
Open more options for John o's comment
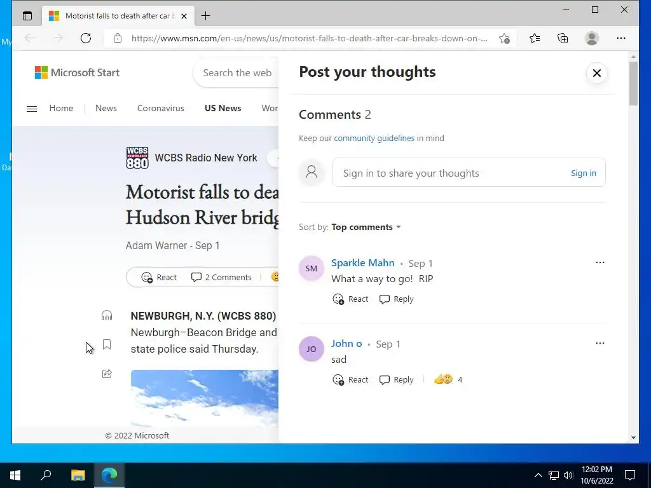pos(600,343)
